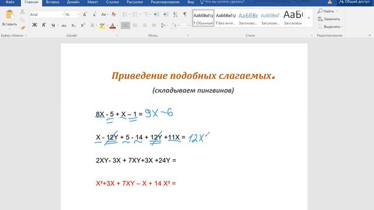Viewport: 374px width, 210px height.
Task: Open the Вид tab
Action: [191, 2]
